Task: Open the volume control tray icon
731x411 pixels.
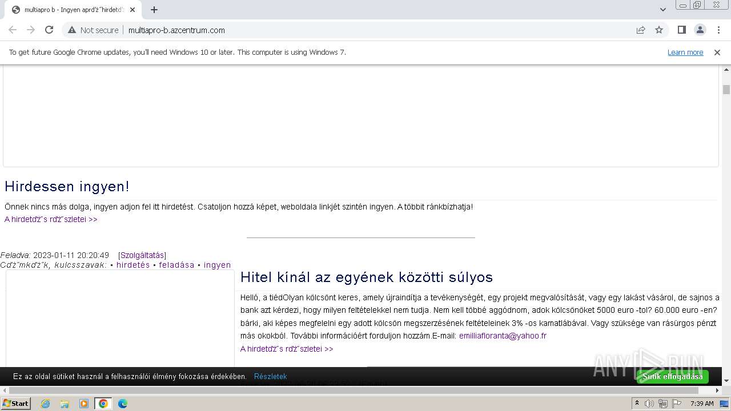Action: [x=649, y=404]
